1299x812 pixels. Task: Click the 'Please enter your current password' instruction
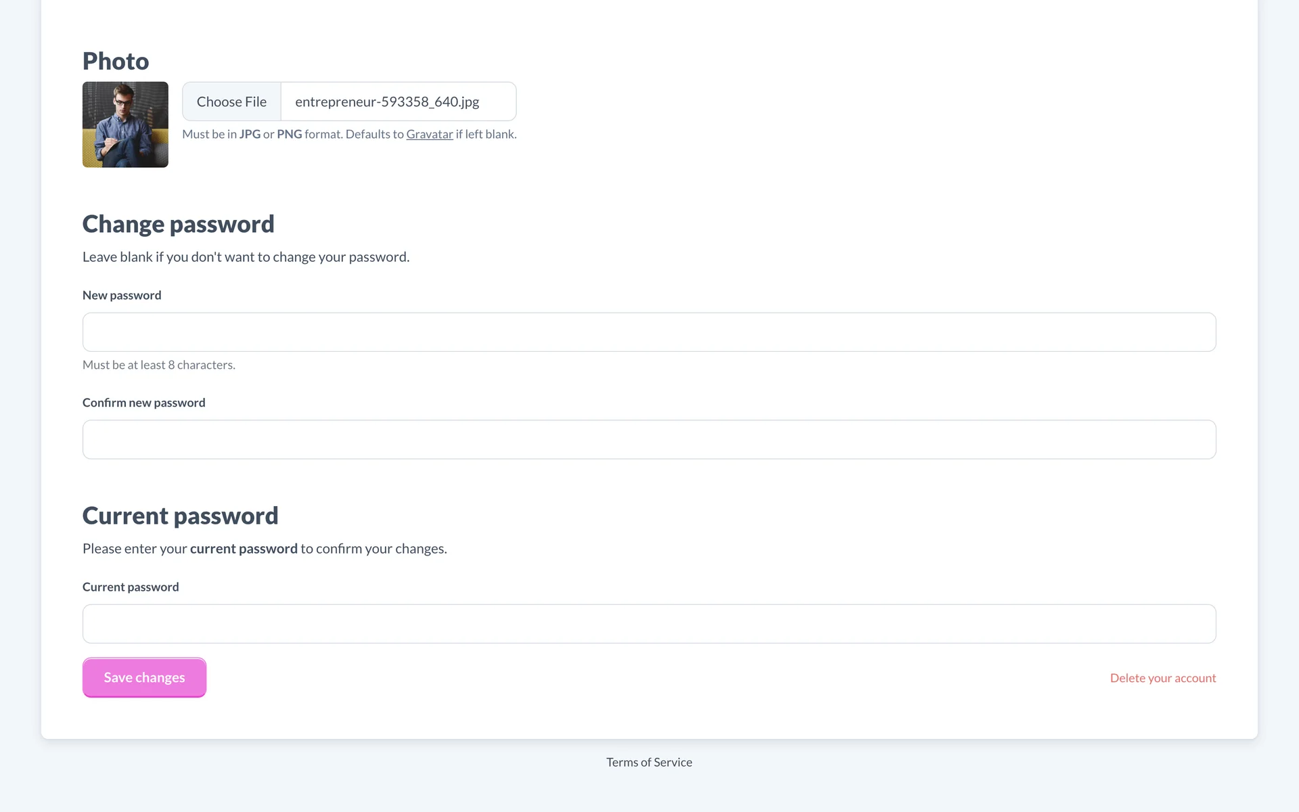[265, 549]
